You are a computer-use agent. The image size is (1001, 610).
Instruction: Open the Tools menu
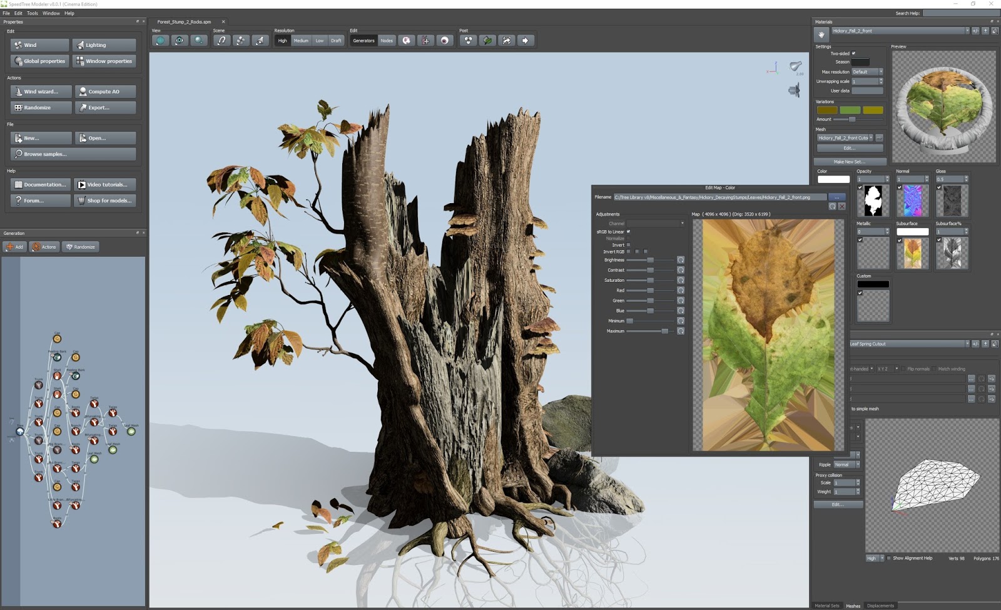tap(32, 12)
